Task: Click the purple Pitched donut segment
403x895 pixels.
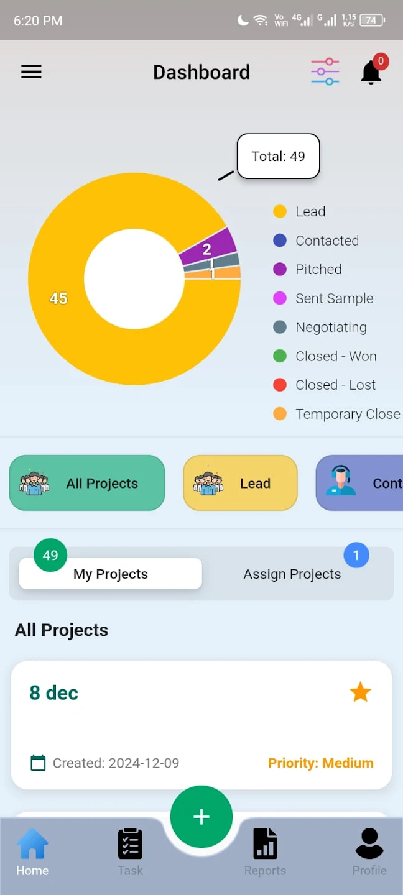Action: 209,246
